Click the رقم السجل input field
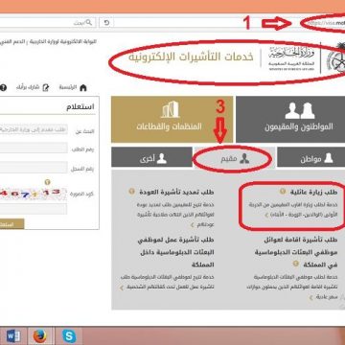This screenshot has width=345, height=345. click(34, 167)
